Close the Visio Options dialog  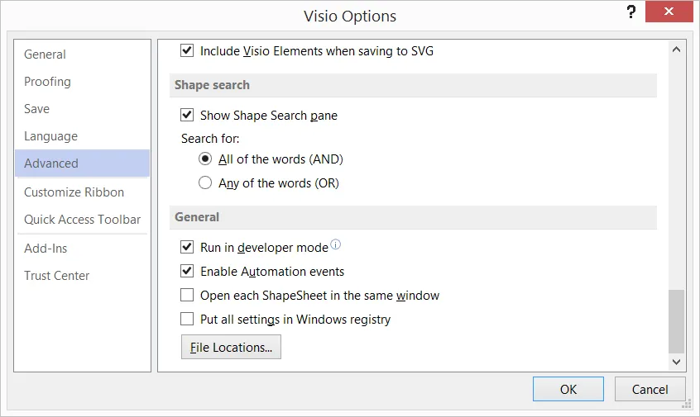pos(669,12)
